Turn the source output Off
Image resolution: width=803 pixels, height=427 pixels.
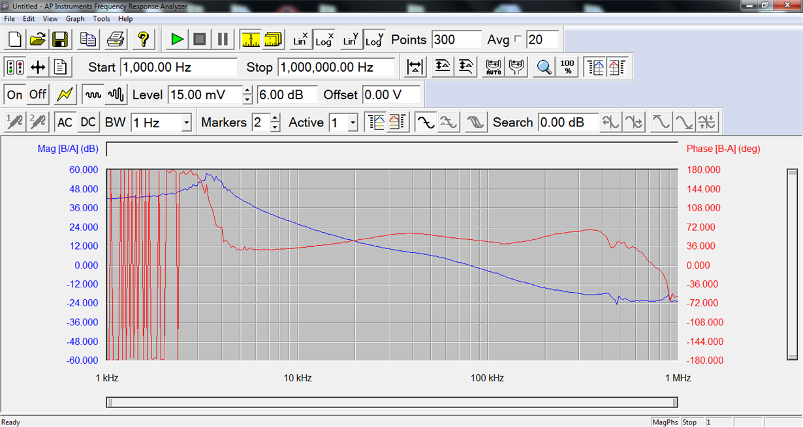[x=38, y=95]
